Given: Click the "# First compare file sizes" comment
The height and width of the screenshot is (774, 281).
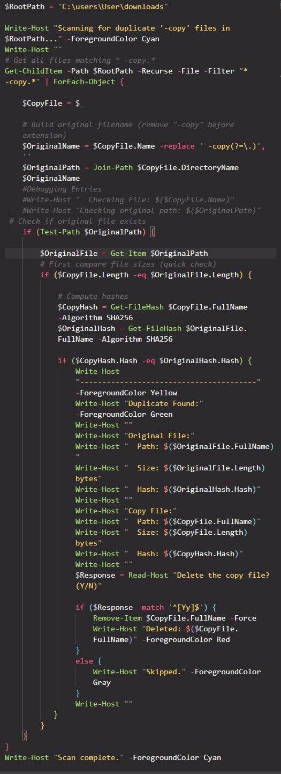Looking at the screenshot, I should [128, 264].
